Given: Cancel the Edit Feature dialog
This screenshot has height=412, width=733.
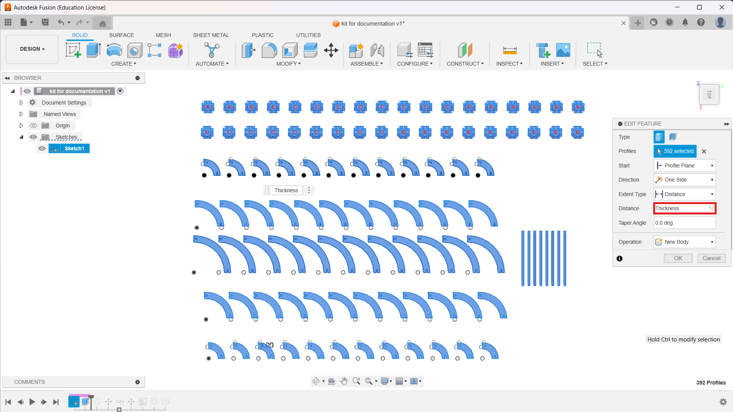Looking at the screenshot, I should (711, 258).
